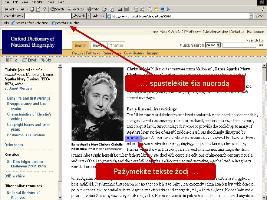Click sidebar scrollbar up arrow
This screenshot has width=267, height=200.
(x=60, y=66)
